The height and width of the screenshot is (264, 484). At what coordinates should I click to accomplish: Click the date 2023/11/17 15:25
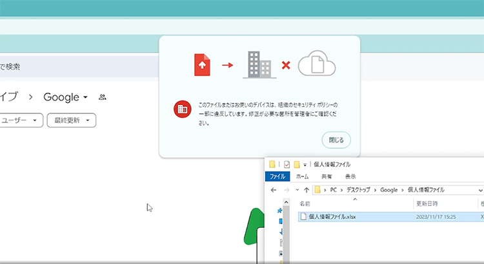pos(436,217)
